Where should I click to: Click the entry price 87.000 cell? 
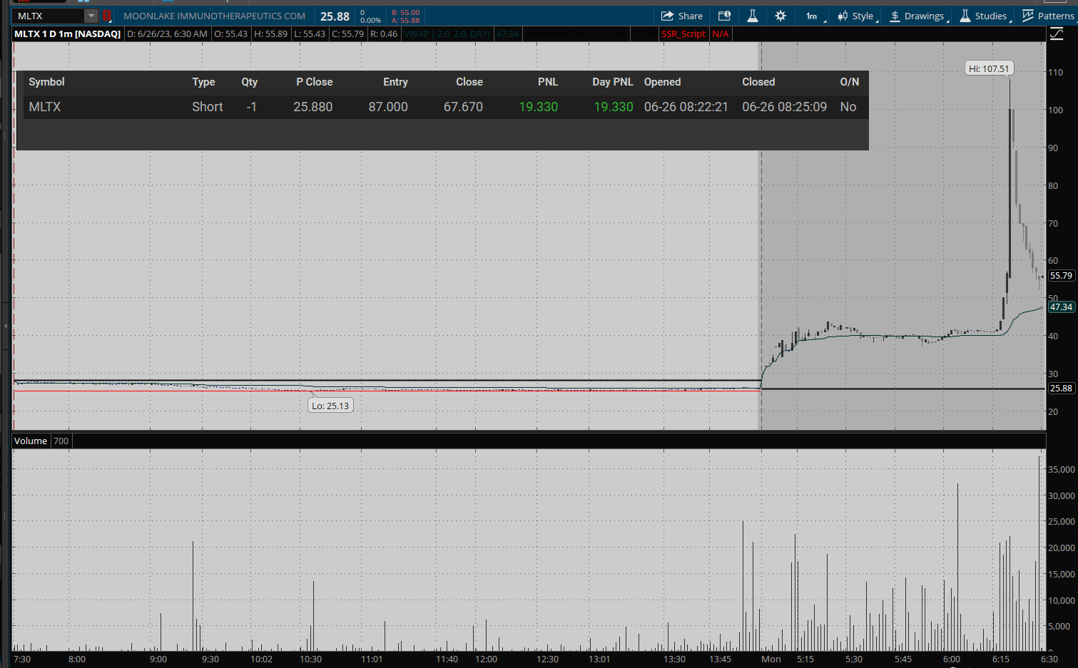[x=388, y=107]
